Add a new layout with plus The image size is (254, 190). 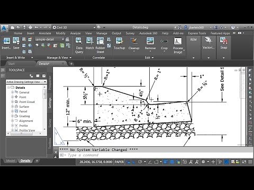click(37, 160)
